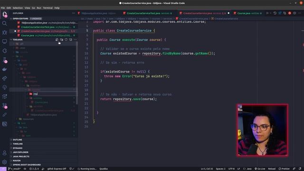Click CreateCourseService breadcrumb class symbol
Viewport: 304px width, 171px height.
[x=225, y=19]
